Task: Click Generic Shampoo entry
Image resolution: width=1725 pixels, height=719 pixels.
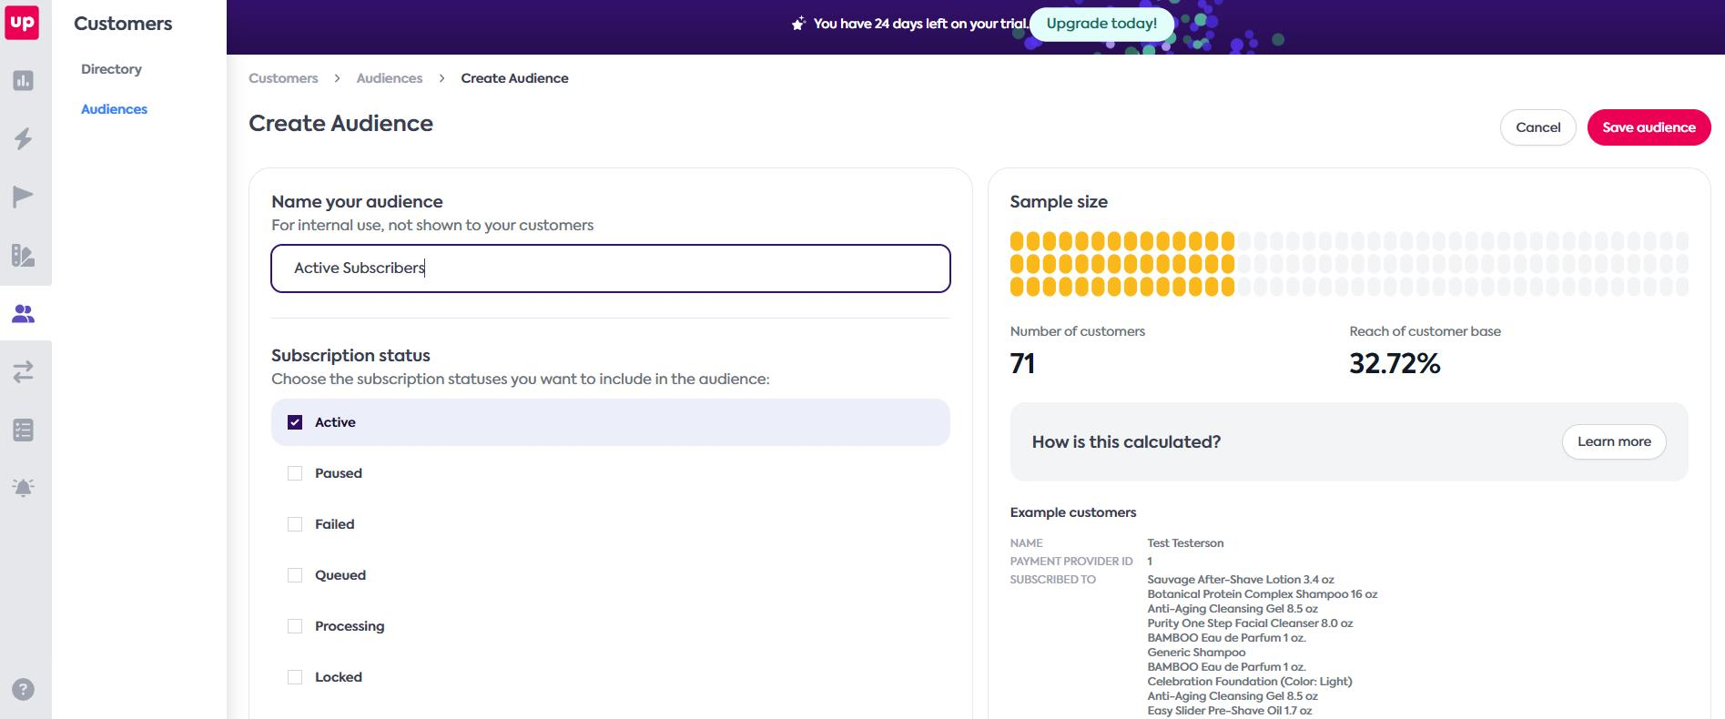Action: (x=1196, y=653)
